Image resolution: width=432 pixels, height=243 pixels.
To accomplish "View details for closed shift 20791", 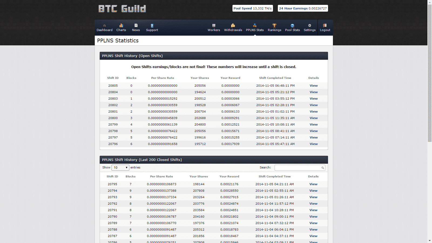I will 313,210.
